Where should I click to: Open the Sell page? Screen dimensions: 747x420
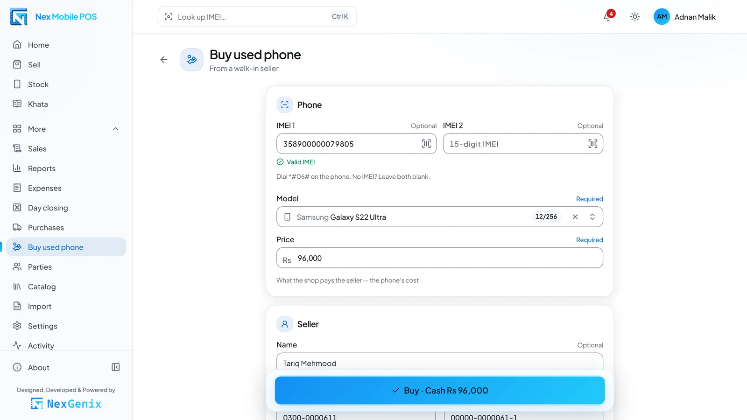(66, 64)
